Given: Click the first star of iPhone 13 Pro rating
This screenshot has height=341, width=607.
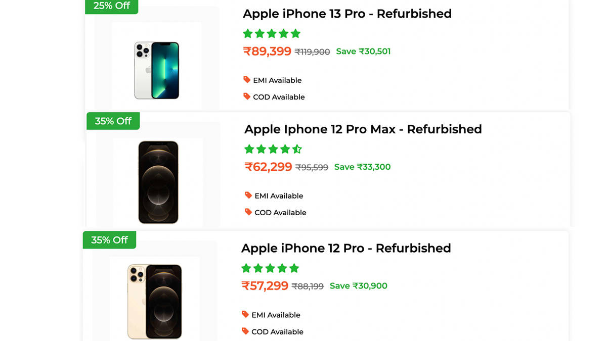Looking at the screenshot, I should pos(247,33).
